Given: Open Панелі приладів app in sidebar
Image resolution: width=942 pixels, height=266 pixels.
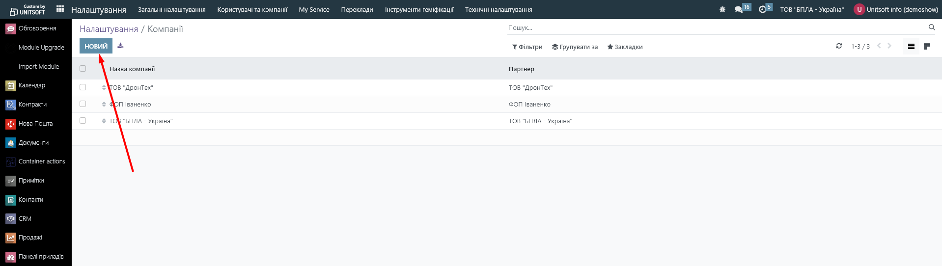Looking at the screenshot, I should coord(35,257).
